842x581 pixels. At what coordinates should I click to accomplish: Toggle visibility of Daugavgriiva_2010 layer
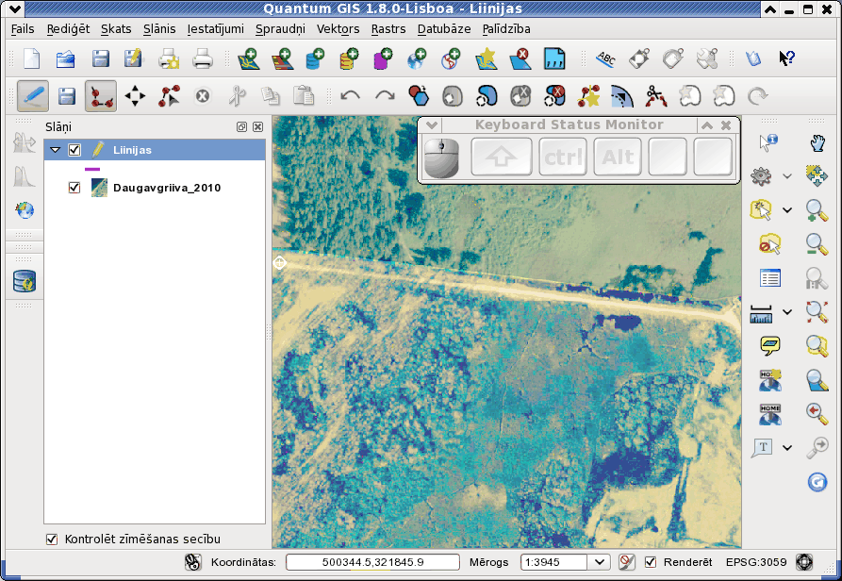pos(74,188)
